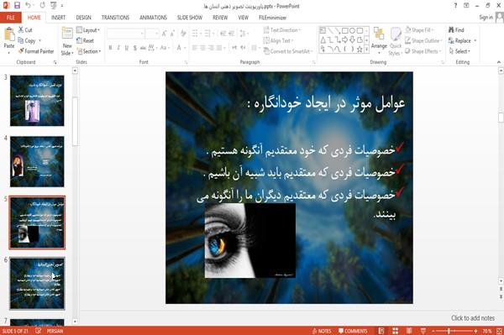The image size is (504, 335).
Task: Switch to Reading View icon
Action: coord(409,331)
